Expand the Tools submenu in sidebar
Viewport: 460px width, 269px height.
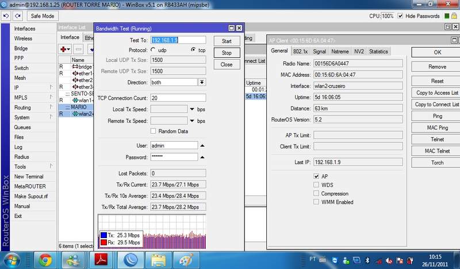(x=51, y=166)
